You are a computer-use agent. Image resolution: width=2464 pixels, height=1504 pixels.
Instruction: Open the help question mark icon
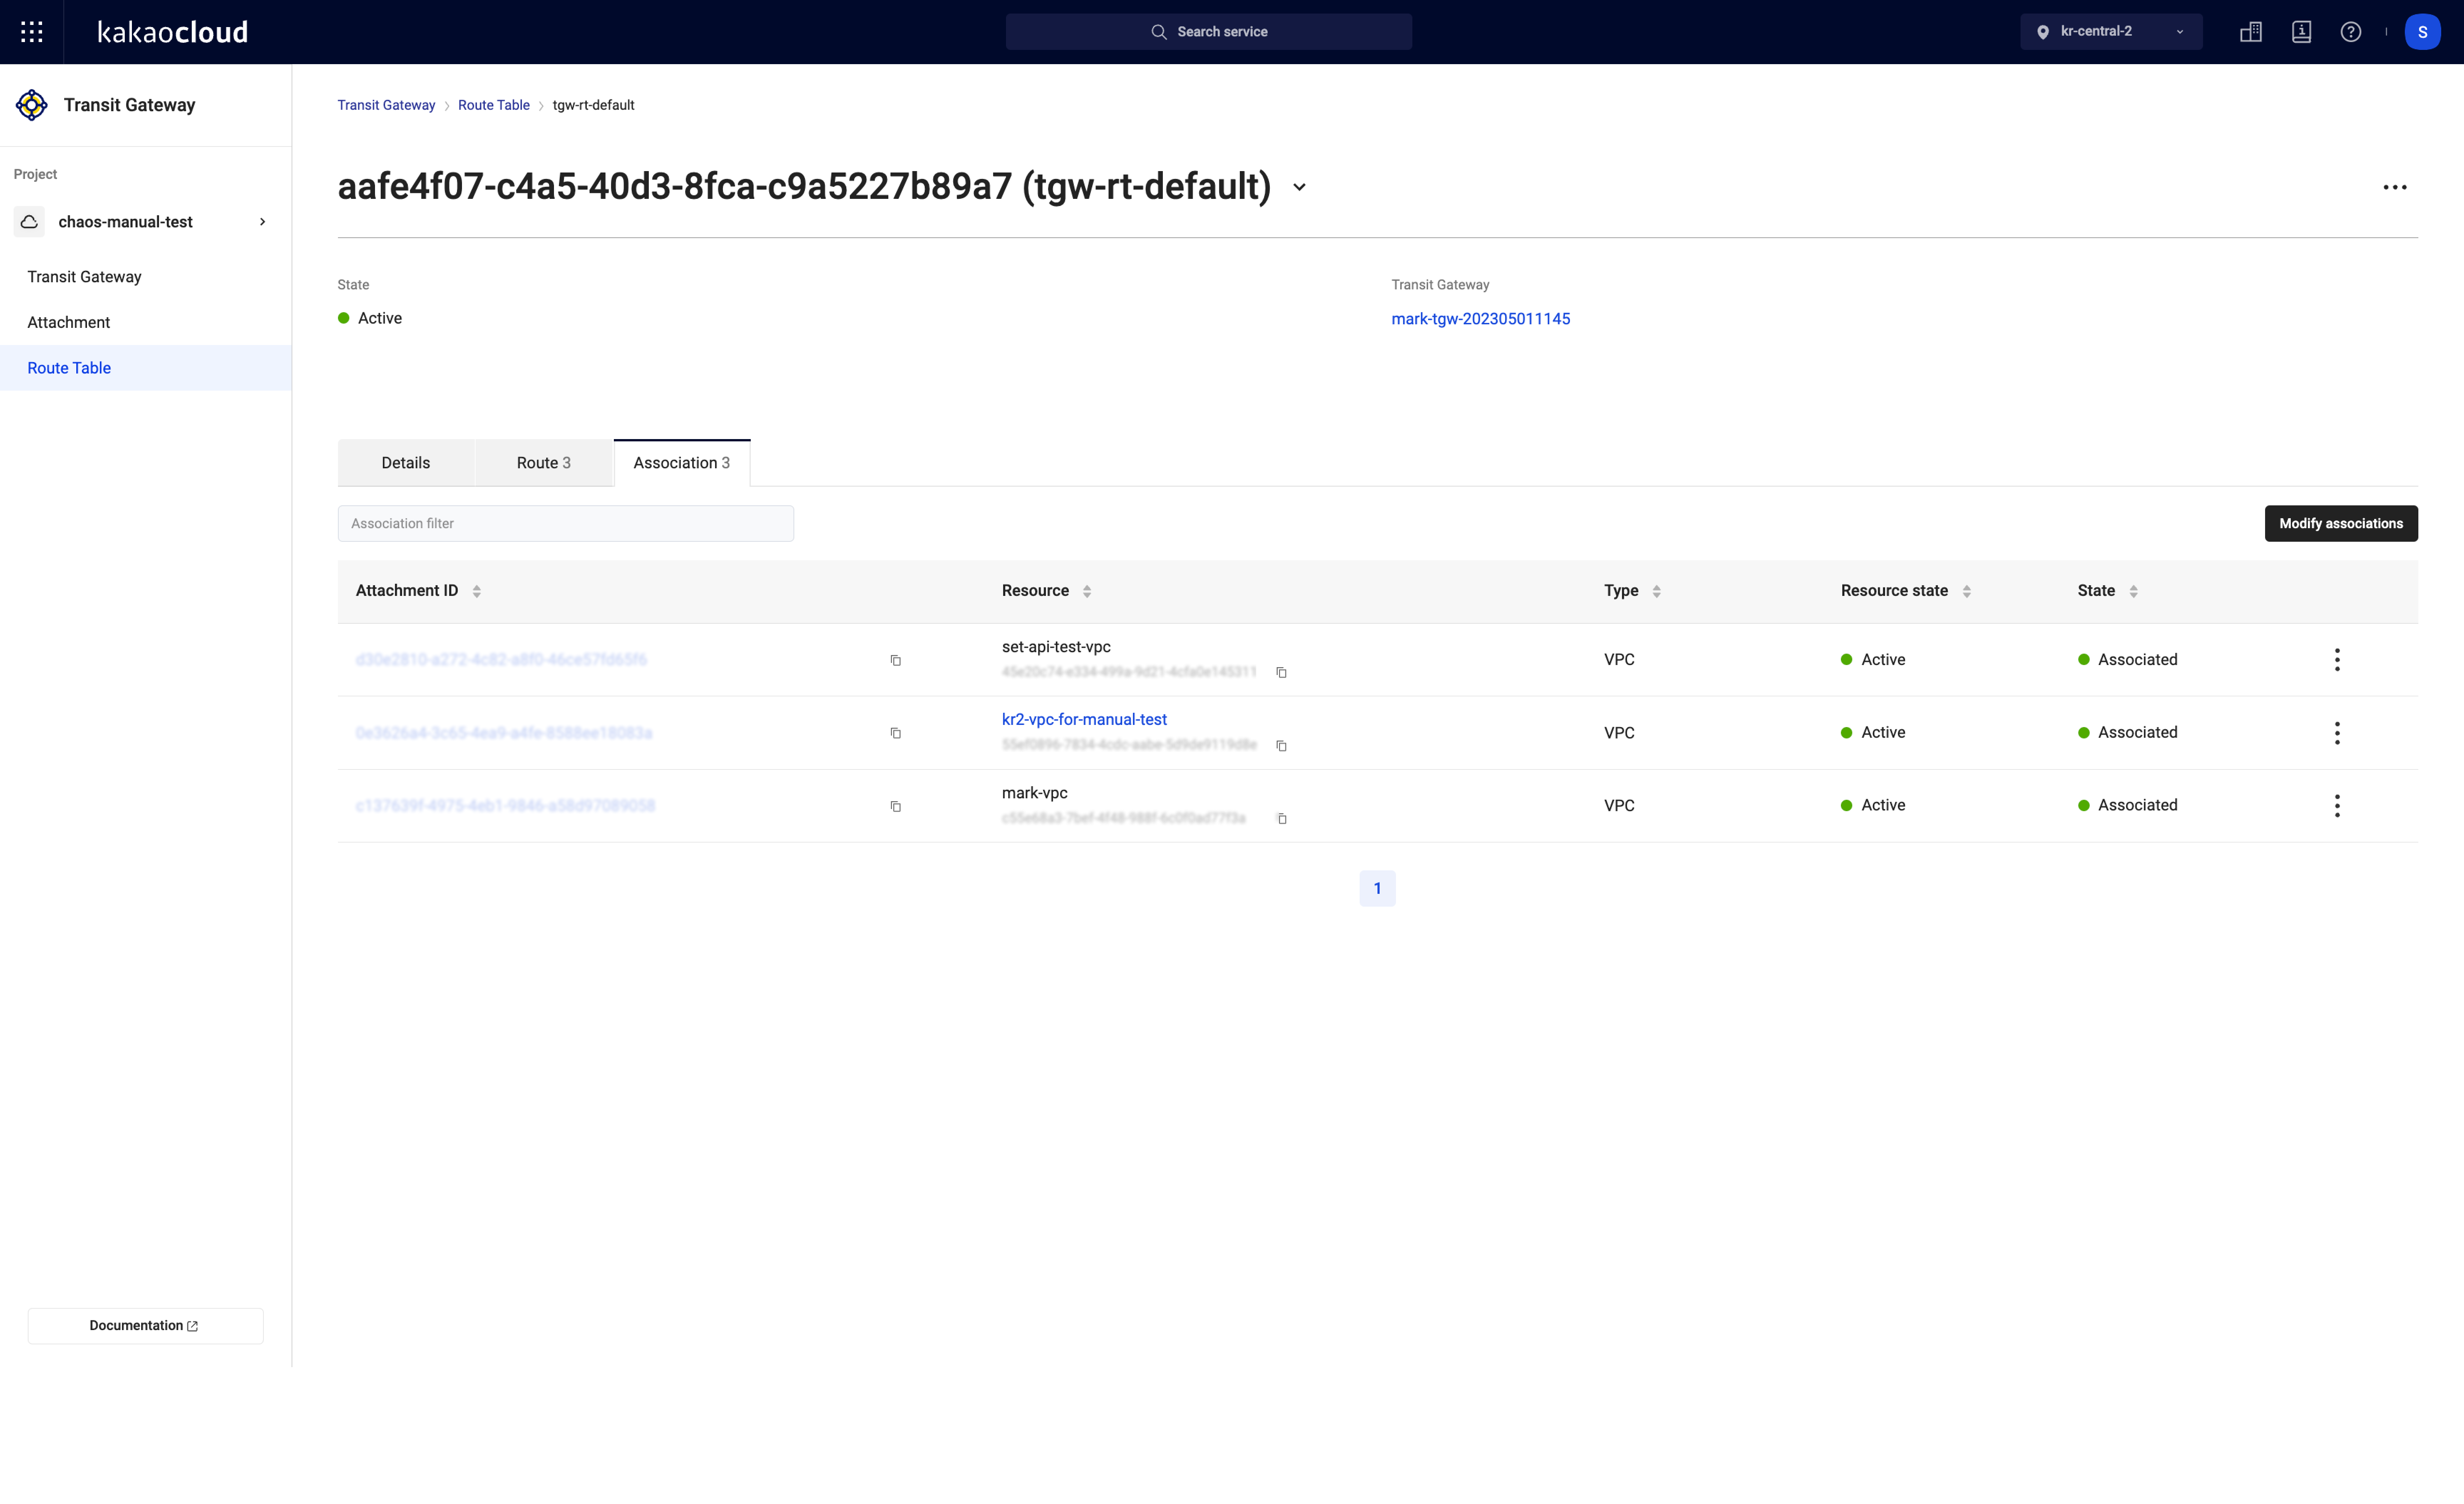pyautogui.click(x=2351, y=32)
